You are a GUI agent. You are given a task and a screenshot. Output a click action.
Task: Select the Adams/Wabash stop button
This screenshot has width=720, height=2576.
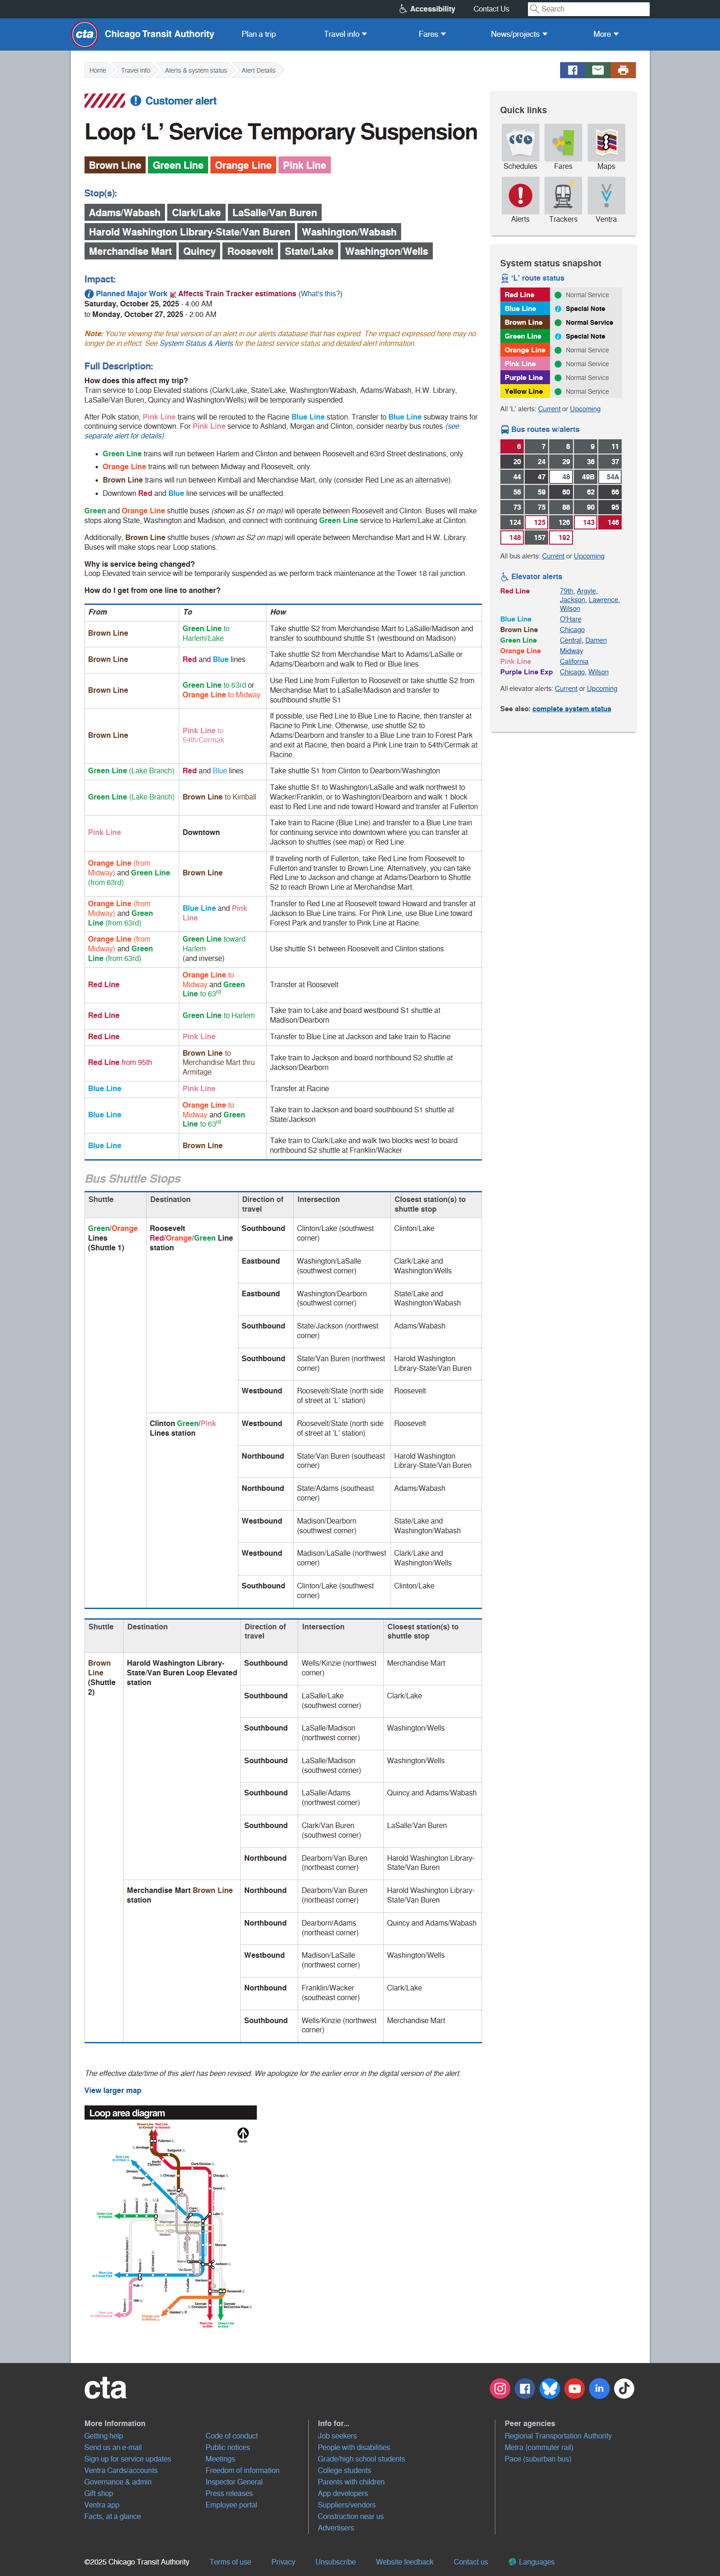[125, 212]
